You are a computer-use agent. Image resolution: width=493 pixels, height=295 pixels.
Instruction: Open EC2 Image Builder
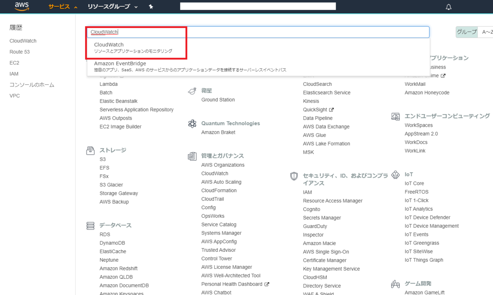point(120,127)
